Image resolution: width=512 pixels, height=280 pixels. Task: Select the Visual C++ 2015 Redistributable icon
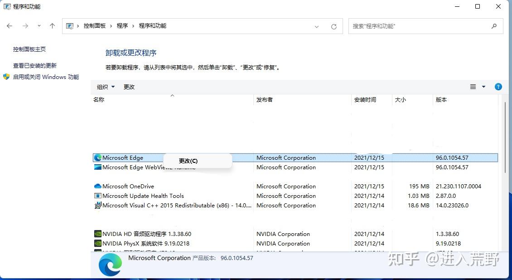click(x=97, y=206)
